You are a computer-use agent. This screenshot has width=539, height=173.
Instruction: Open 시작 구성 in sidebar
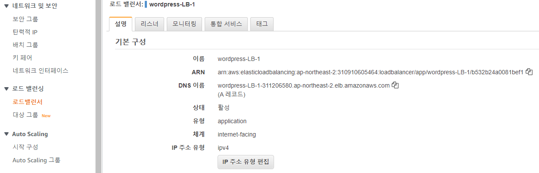[x=25, y=147]
